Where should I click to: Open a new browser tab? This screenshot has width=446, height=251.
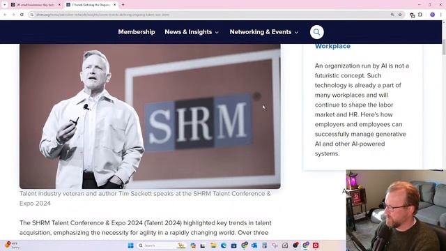123,5
